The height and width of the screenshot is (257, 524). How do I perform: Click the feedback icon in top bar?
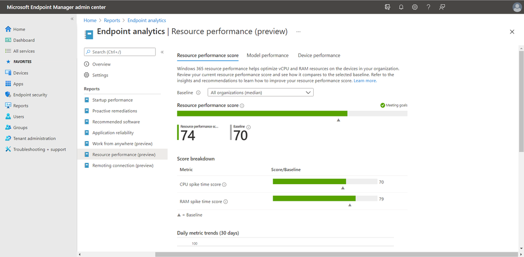point(442,7)
